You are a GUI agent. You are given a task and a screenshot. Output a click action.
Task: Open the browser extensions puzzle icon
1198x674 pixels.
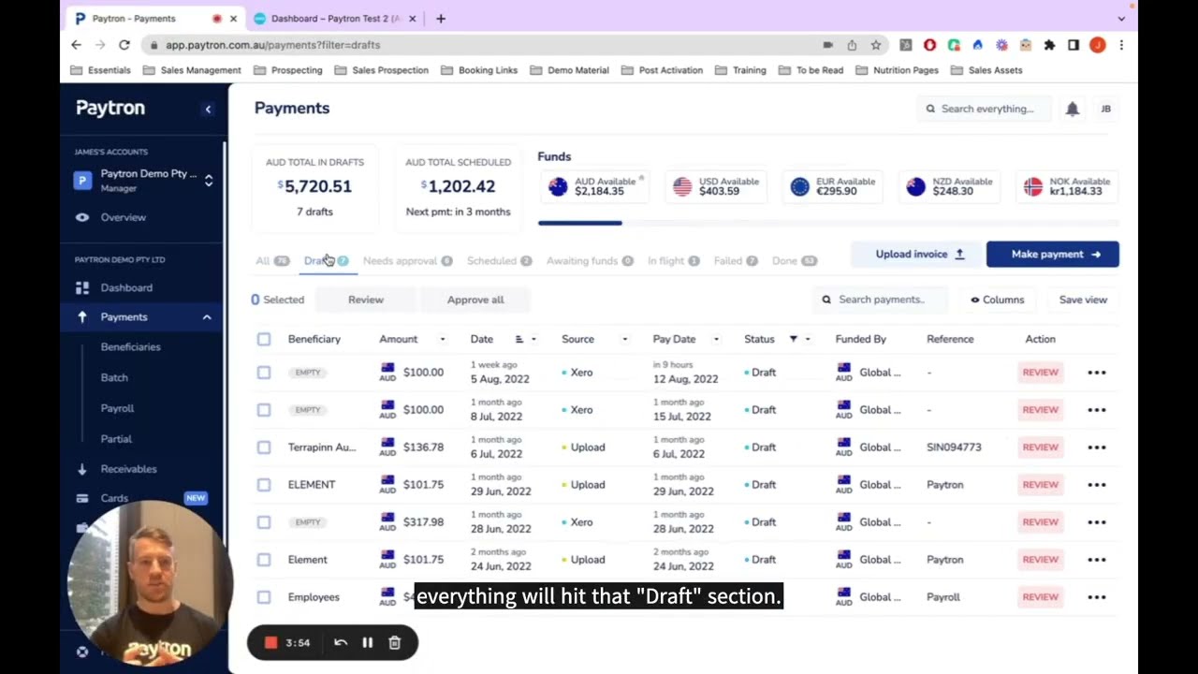1049,45
